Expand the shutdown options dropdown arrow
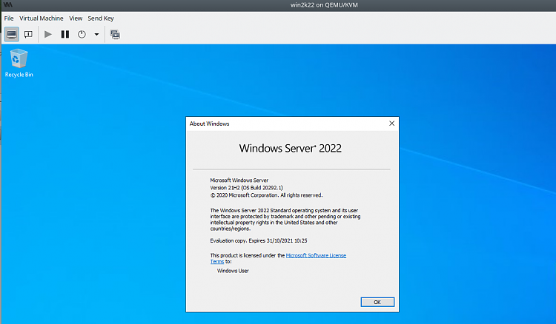The width and height of the screenshot is (556, 324). [x=96, y=34]
